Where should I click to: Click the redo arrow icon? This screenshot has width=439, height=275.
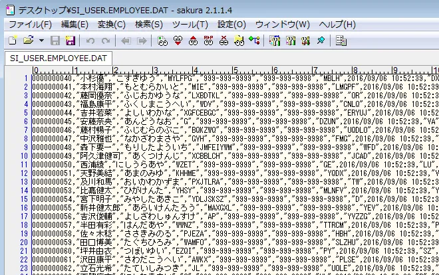point(106,41)
